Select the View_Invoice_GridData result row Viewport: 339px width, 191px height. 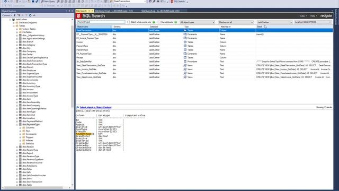[x=204, y=70]
